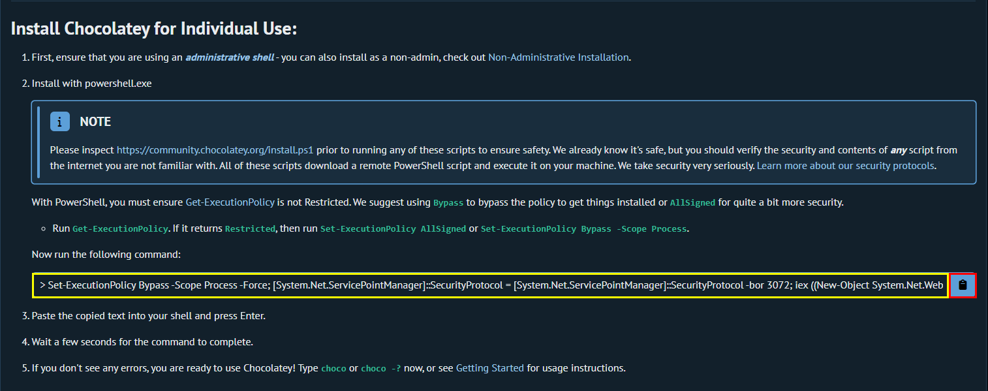988x391 pixels.
Task: Open the Getting Started link
Action: tap(489, 368)
